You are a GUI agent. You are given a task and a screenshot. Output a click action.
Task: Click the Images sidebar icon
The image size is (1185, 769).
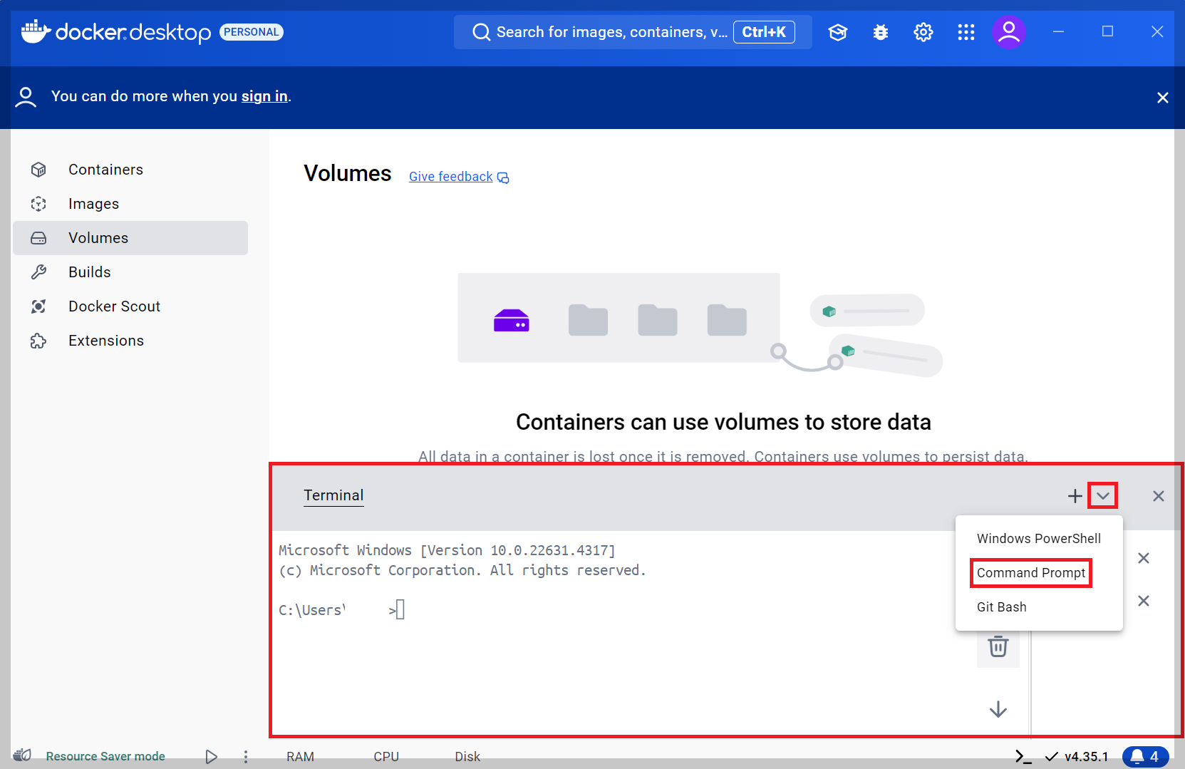point(38,204)
